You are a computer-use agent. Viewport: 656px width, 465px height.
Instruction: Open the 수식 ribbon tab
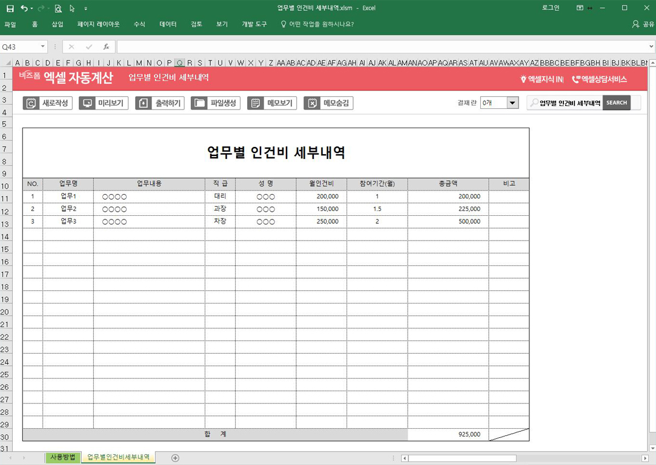pyautogui.click(x=139, y=24)
